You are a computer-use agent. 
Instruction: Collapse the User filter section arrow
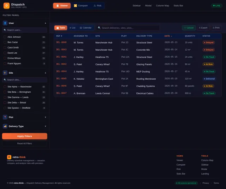[x=46, y=23]
